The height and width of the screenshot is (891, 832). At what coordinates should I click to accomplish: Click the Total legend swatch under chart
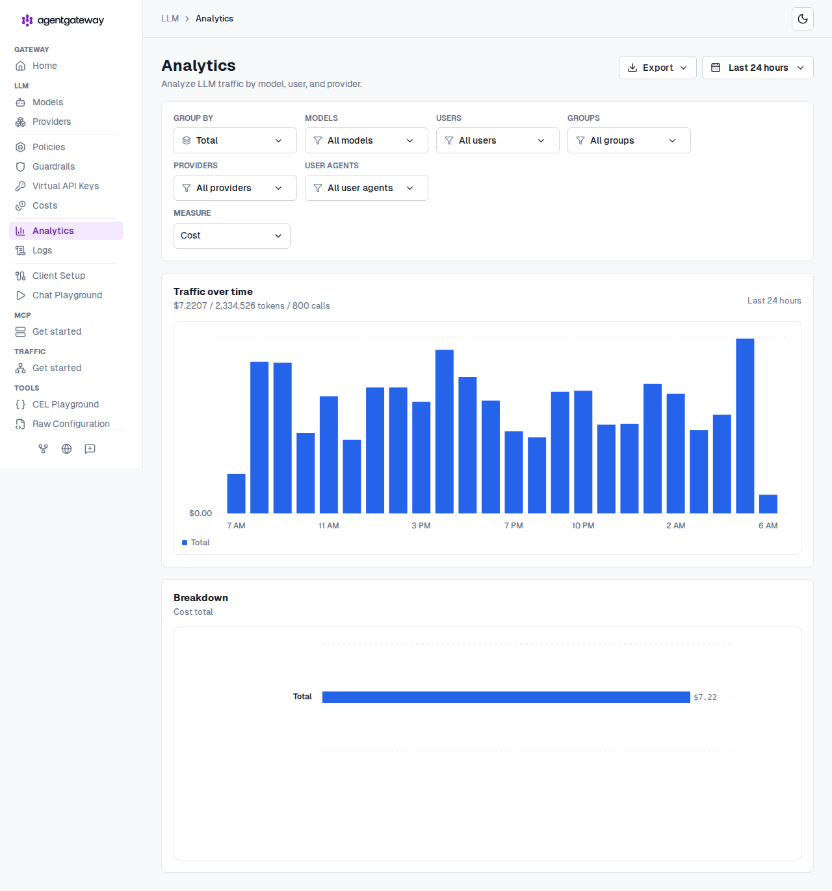click(x=185, y=543)
